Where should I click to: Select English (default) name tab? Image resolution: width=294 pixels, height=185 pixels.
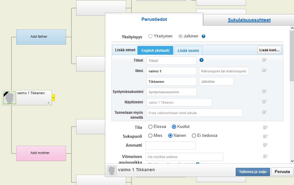(x=155, y=50)
